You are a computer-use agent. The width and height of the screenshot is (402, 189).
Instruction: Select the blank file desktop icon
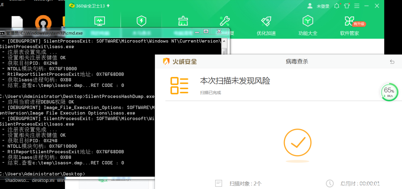pos(17,22)
